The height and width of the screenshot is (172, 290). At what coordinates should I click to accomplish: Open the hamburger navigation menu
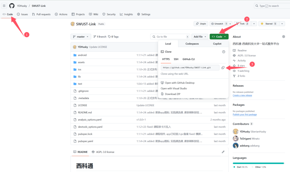[4, 6]
